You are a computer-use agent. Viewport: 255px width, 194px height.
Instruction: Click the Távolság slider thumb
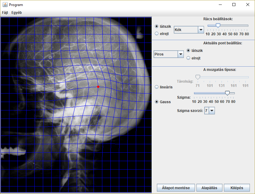(198, 77)
